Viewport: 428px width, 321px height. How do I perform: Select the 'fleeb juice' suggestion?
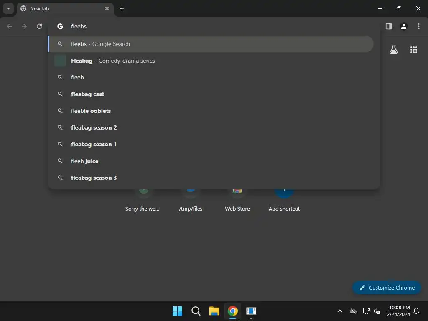[x=211, y=161]
